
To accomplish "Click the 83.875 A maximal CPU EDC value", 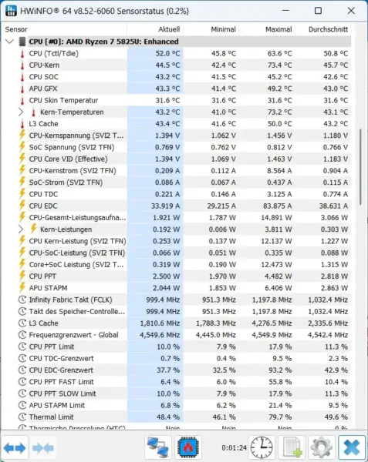I will pos(278,206).
